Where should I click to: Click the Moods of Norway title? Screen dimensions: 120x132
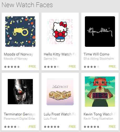pyautogui.click(x=18, y=54)
